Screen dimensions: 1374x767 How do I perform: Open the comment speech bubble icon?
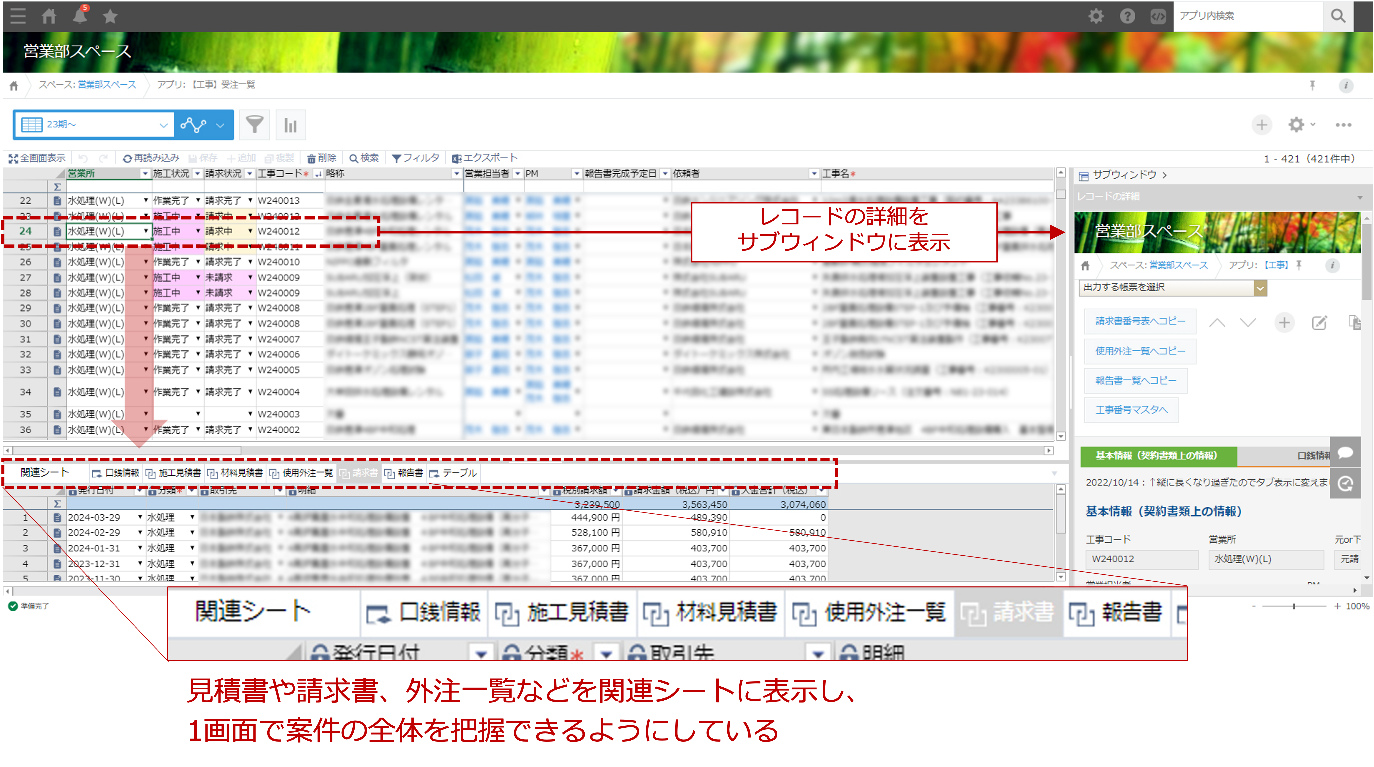click(1345, 452)
